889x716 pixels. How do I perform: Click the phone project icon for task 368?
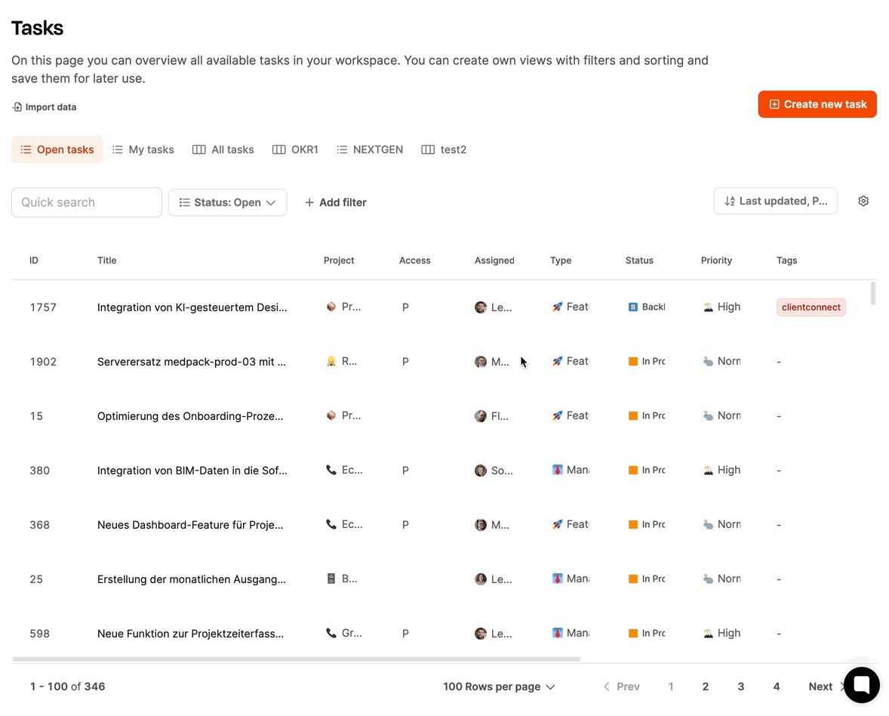[x=331, y=524]
